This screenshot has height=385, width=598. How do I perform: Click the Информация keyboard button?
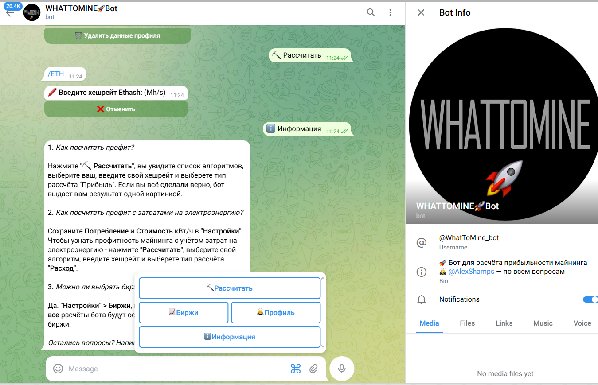click(x=230, y=337)
